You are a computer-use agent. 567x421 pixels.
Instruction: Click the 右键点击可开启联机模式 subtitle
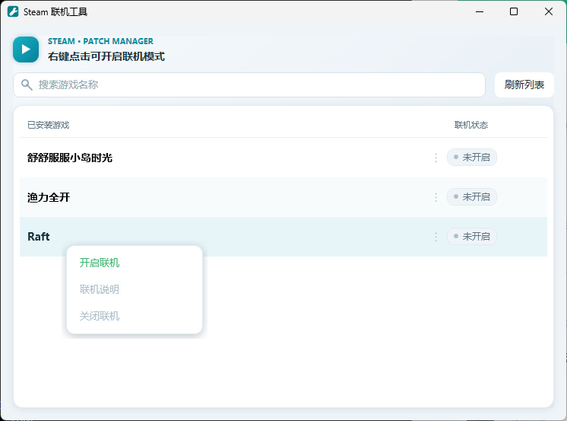pyautogui.click(x=106, y=56)
